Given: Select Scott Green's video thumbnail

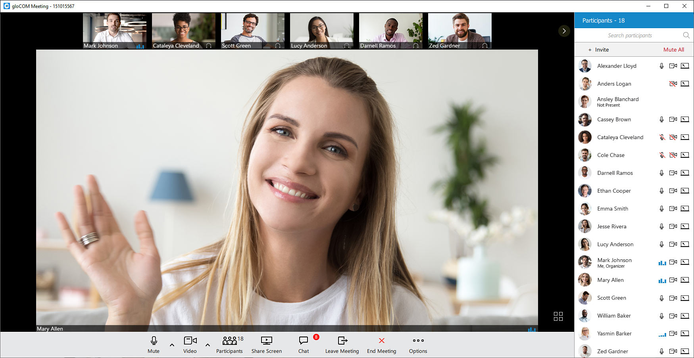Looking at the screenshot, I should pyautogui.click(x=252, y=31).
